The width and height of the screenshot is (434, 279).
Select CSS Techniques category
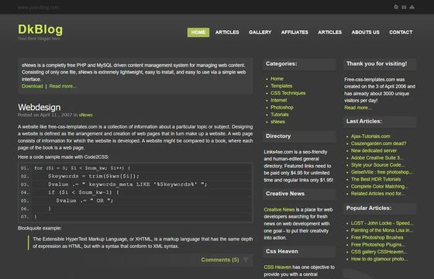pyautogui.click(x=288, y=93)
